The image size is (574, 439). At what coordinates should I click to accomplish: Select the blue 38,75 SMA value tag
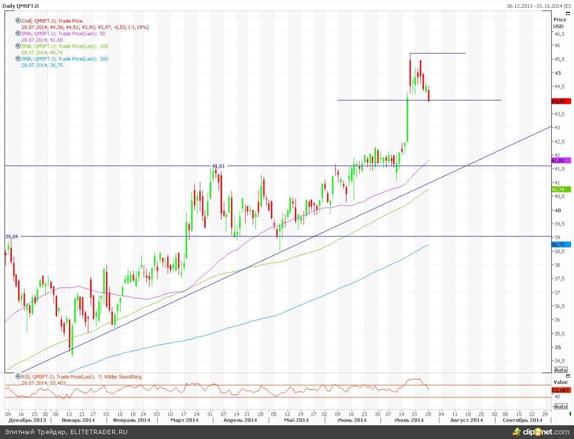click(561, 244)
